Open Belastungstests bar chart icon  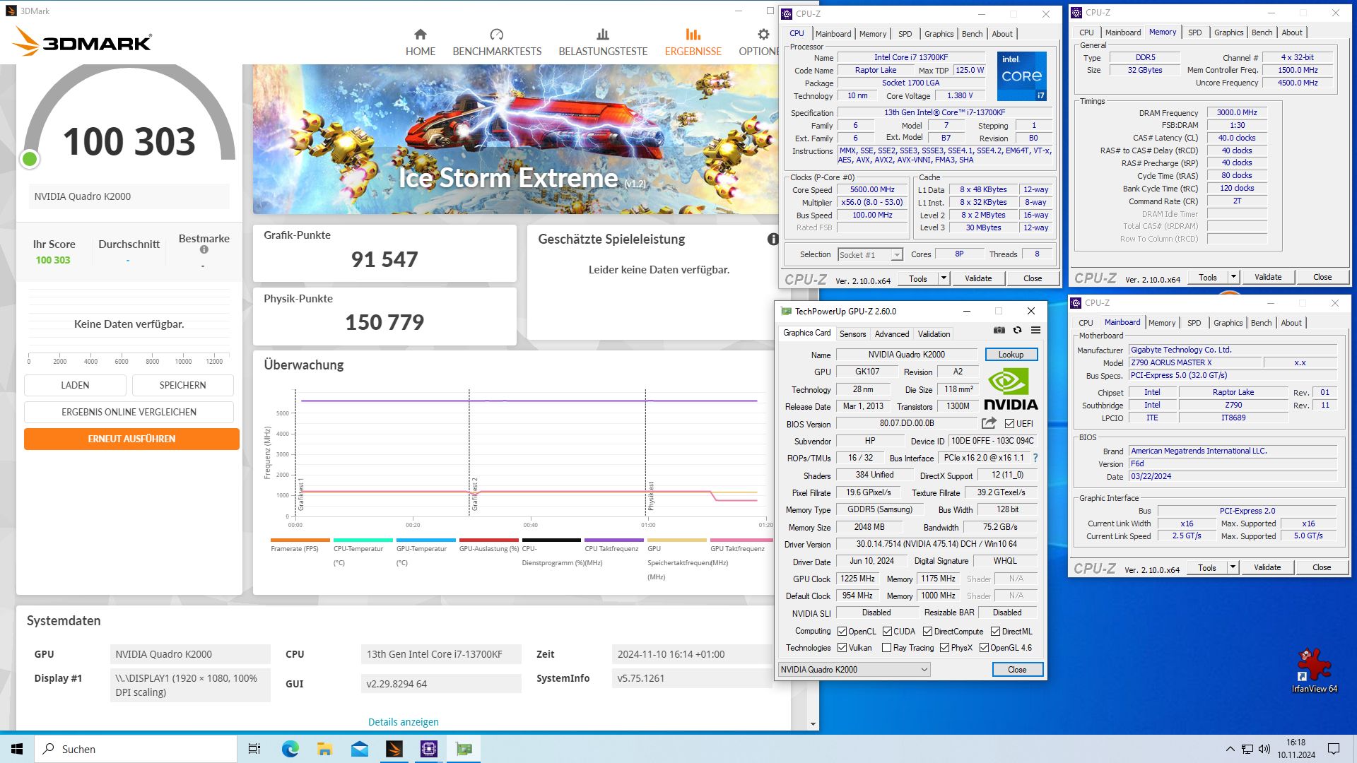point(602,35)
